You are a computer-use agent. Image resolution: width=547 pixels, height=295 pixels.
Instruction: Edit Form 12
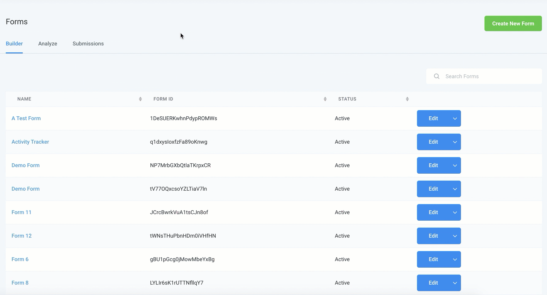coord(433,236)
